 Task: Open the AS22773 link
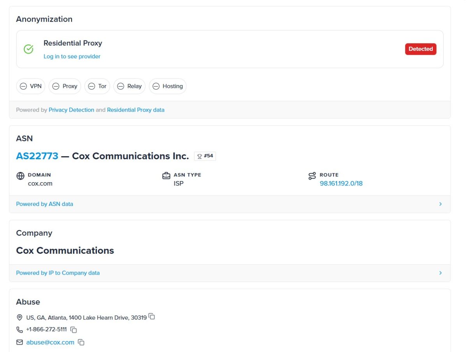tap(37, 156)
